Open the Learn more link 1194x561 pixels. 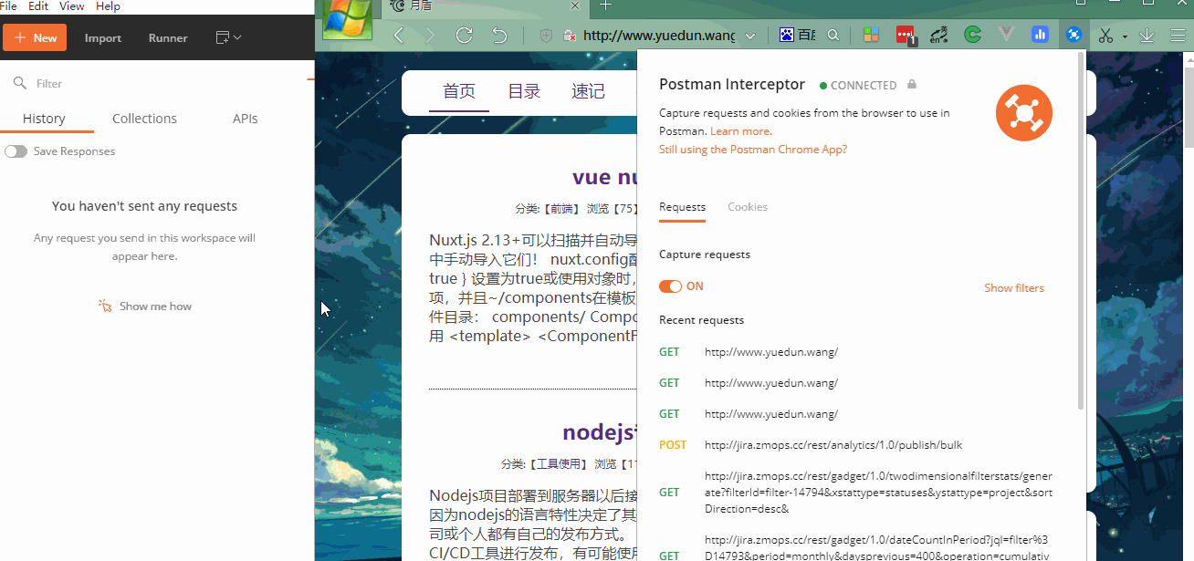coord(739,131)
